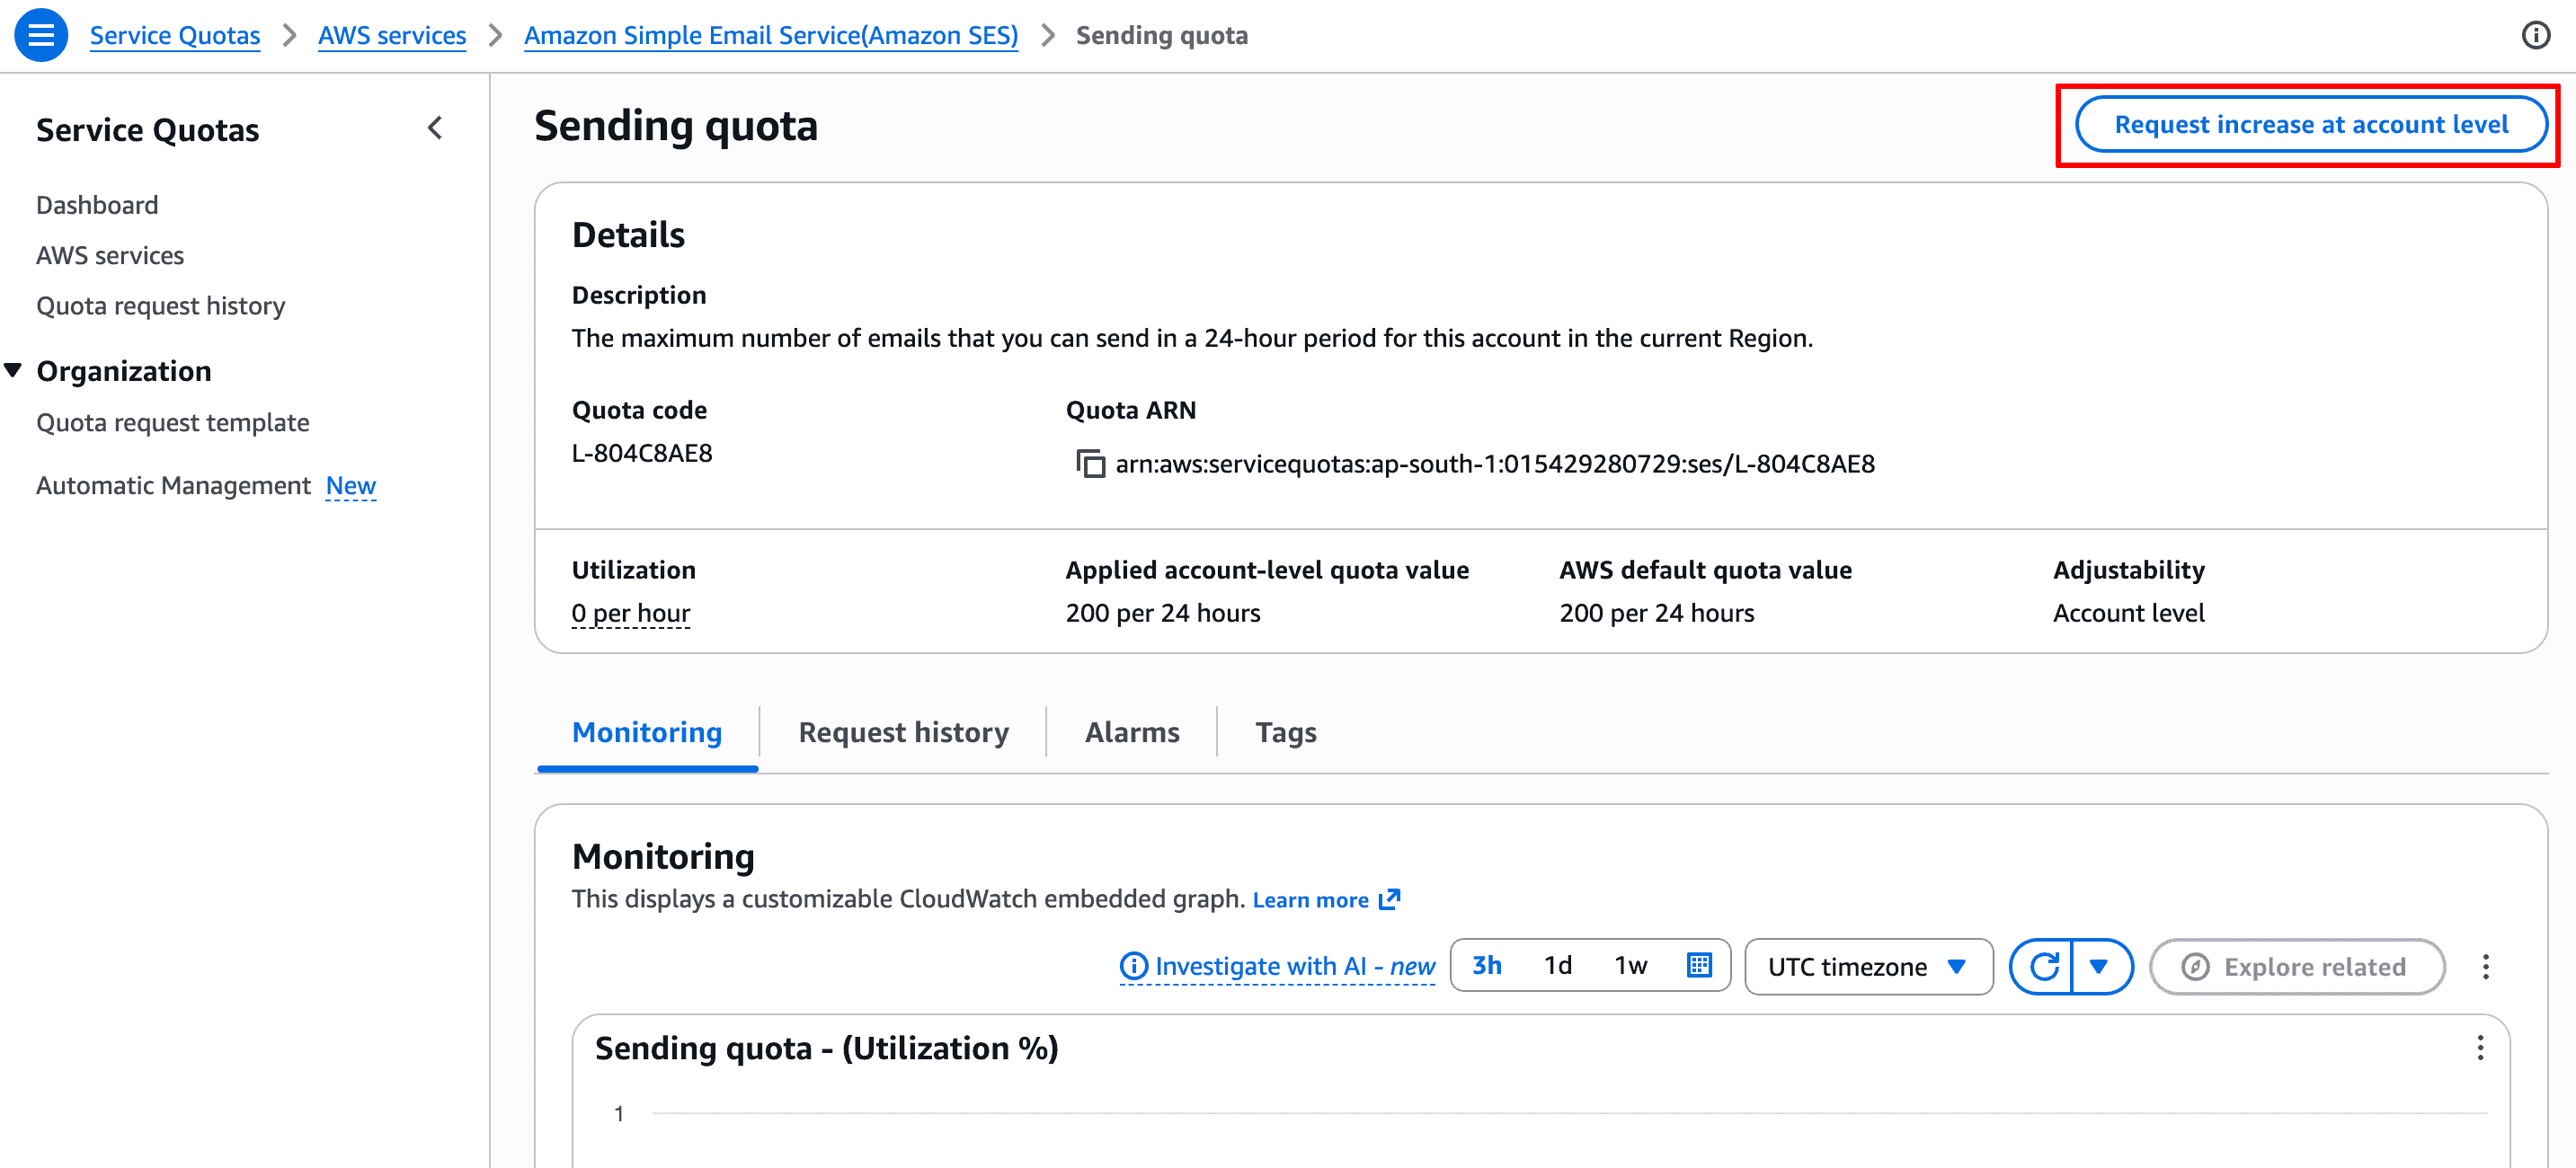This screenshot has width=2576, height=1168.
Task: Open the Monitoring toolbar three-dot menu
Action: pos(2486,966)
